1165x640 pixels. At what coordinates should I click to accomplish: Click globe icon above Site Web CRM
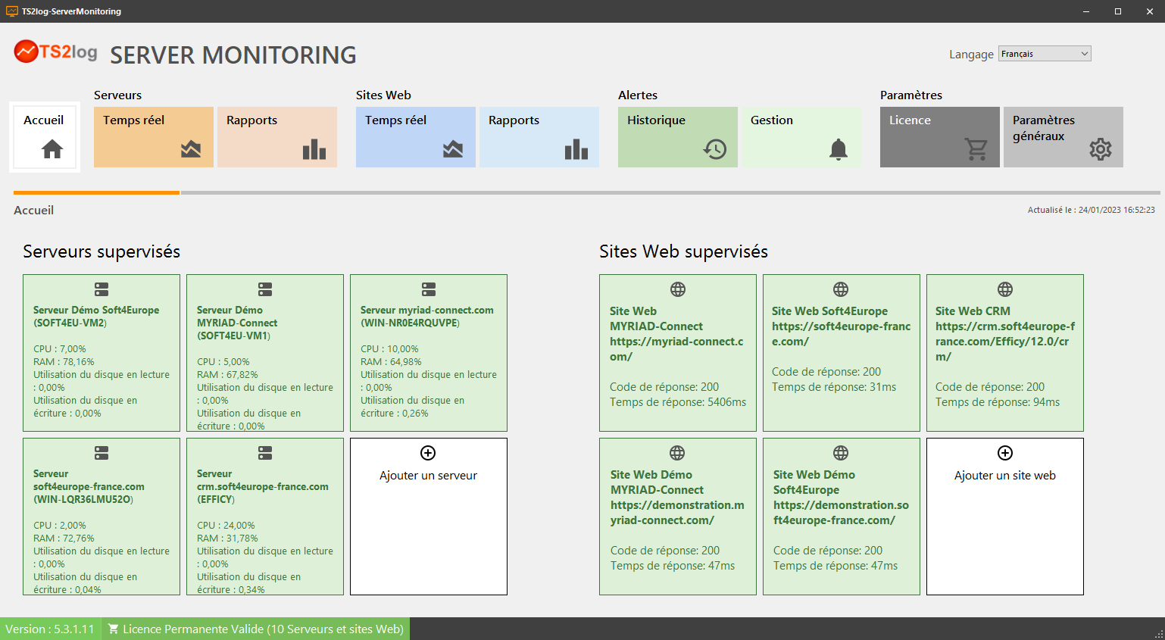[x=1005, y=289]
